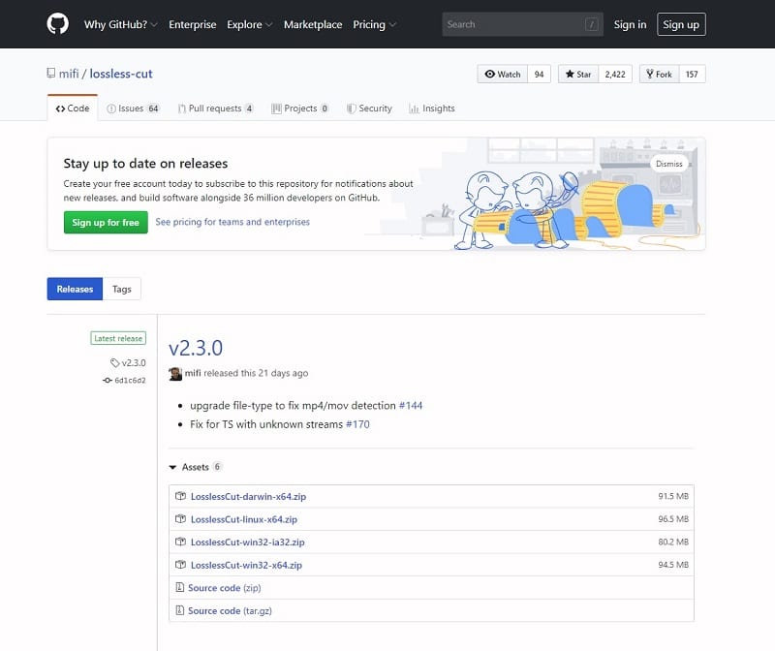The image size is (775, 651).
Task: Open the Pull requests tab
Action: pyautogui.click(x=215, y=108)
